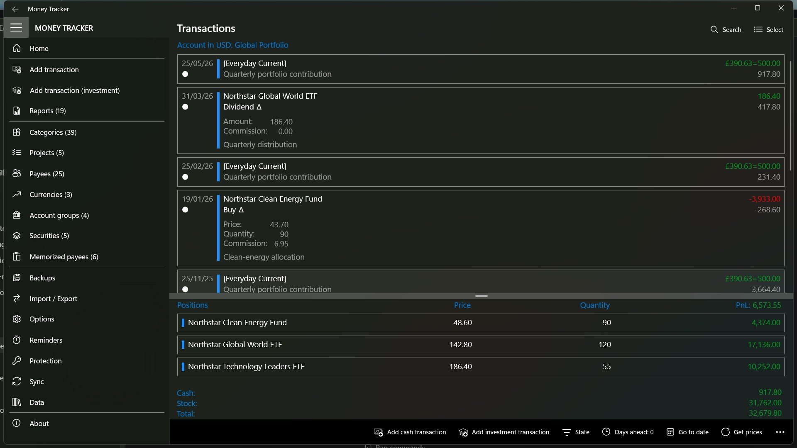Click Add investment transaction button

(504, 432)
